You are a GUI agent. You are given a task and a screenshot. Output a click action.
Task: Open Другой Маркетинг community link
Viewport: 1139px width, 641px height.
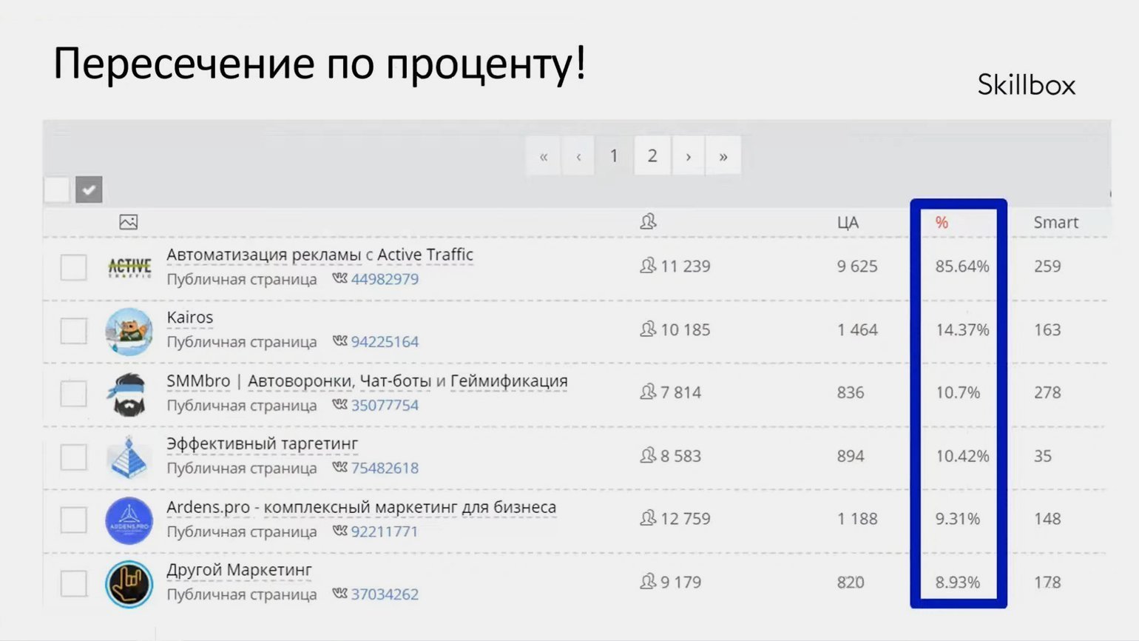239,571
